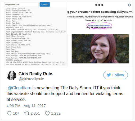Click the Twitter bird icon in Follow
Image resolution: width=135 pixels, height=121 pixels.
pyautogui.click(x=109, y=75)
